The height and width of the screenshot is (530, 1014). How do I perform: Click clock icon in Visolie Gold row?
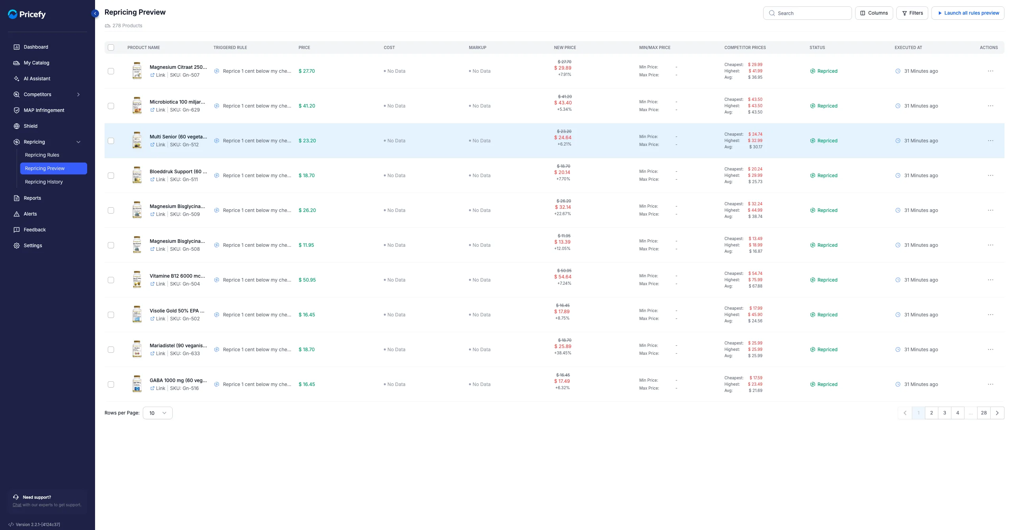pyautogui.click(x=898, y=315)
